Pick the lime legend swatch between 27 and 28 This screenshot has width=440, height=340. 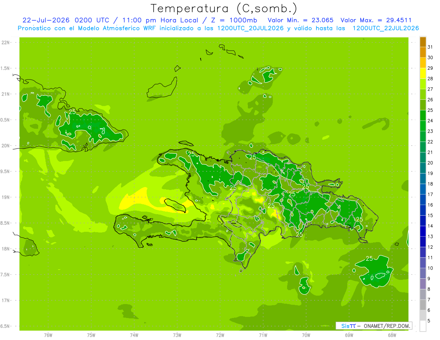(423, 84)
